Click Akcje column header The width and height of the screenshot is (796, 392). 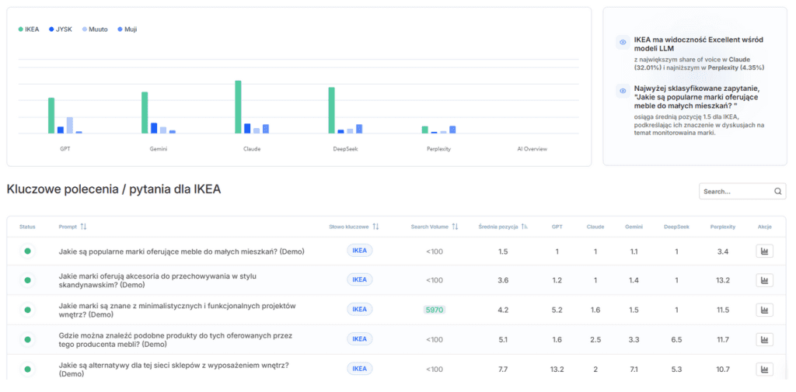click(764, 227)
